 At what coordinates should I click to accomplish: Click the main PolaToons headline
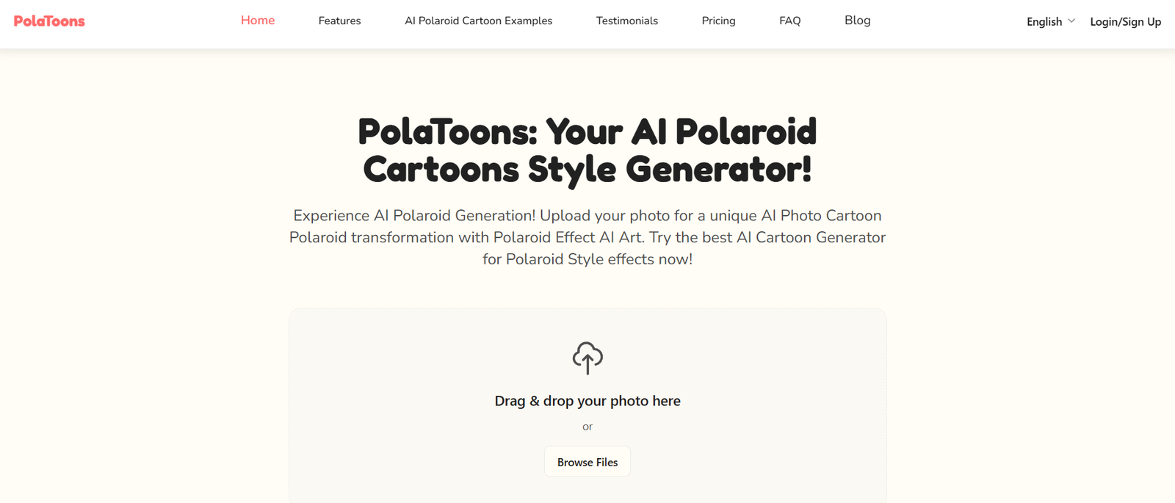tap(587, 132)
